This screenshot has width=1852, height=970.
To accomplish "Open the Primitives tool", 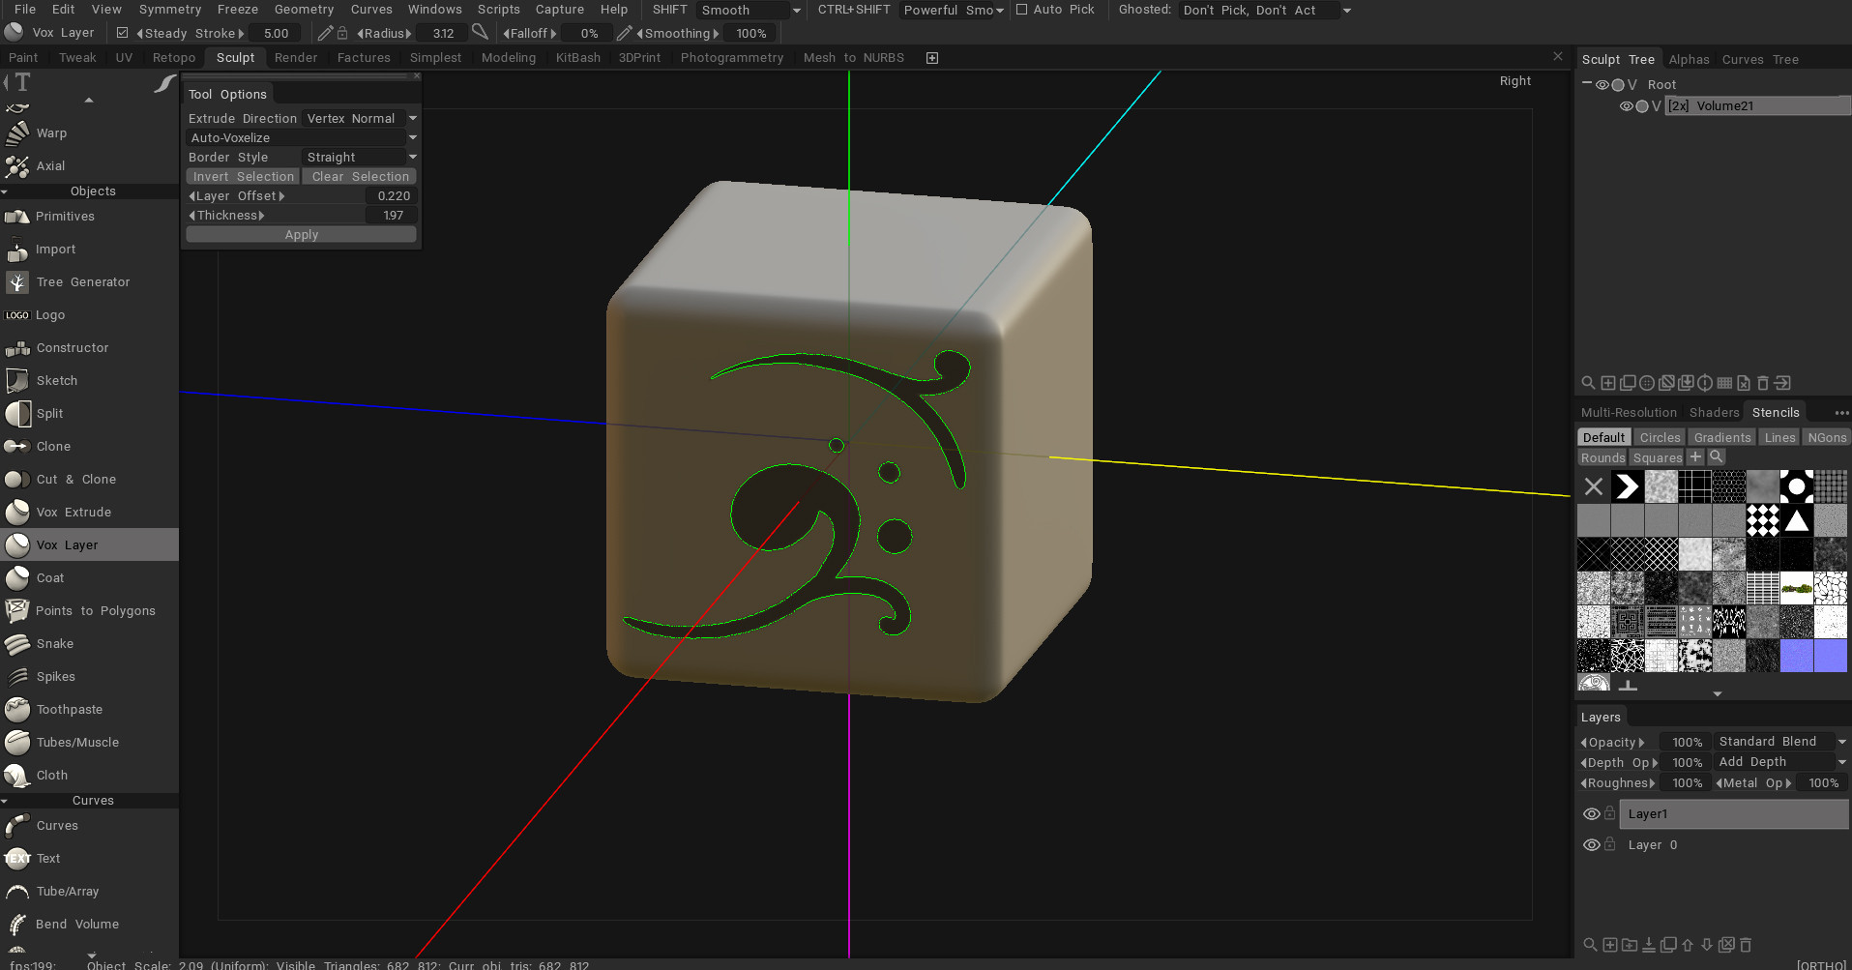I will click(65, 217).
